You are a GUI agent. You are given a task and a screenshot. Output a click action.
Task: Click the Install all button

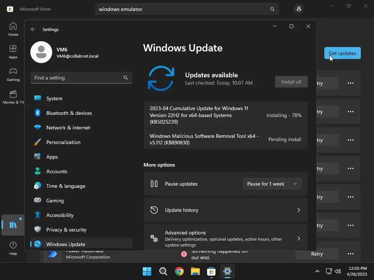point(291,82)
